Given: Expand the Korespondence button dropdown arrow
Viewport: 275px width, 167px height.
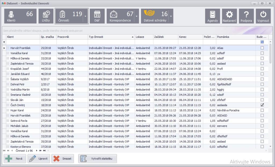Looking at the screenshot, I should pos(136,16).
